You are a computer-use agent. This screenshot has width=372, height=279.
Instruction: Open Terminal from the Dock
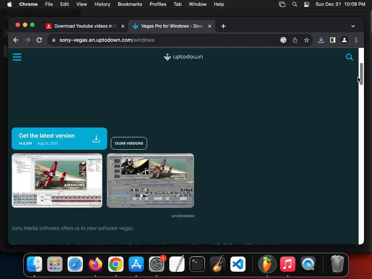pos(197,264)
